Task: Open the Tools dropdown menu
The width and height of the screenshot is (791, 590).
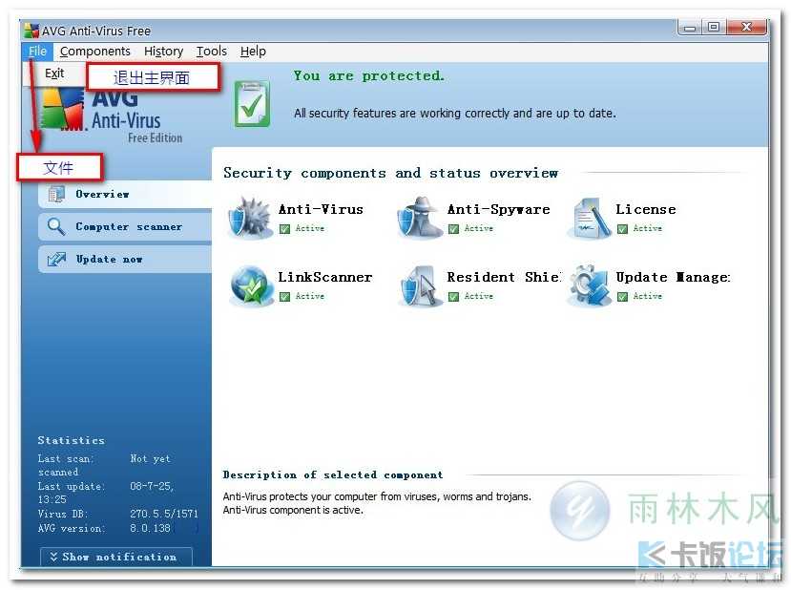Action: coord(211,52)
